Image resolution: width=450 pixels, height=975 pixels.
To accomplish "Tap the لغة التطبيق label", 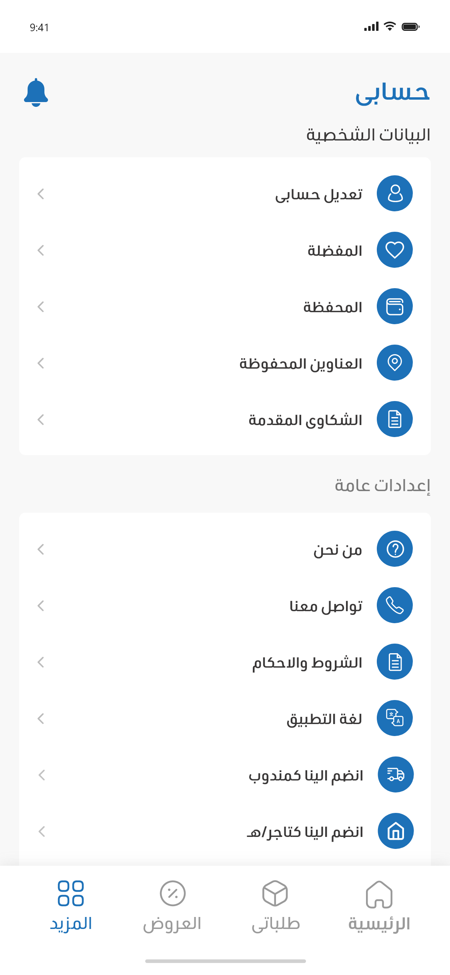I will 324,719.
